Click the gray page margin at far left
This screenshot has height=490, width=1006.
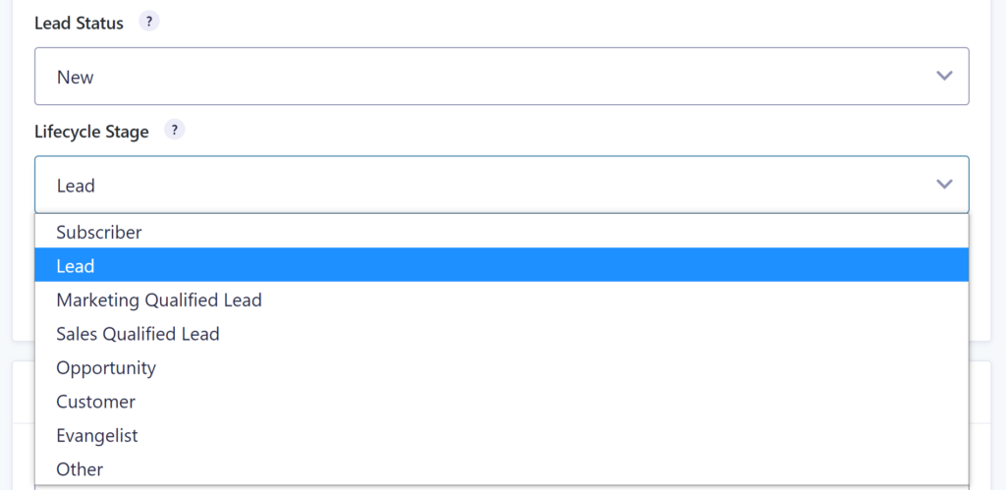(5, 245)
